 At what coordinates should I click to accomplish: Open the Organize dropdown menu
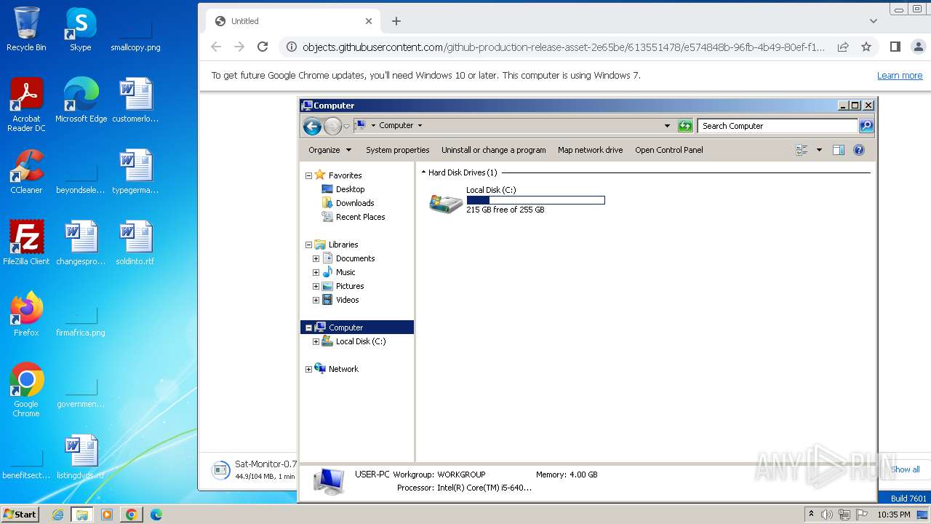point(329,150)
